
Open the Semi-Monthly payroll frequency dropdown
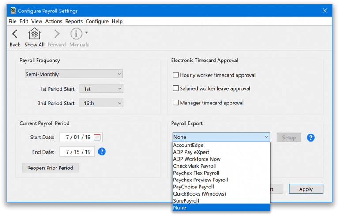pos(74,74)
